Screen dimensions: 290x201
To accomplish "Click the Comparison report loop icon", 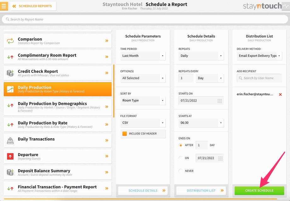I will pyautogui.click(x=10, y=41).
